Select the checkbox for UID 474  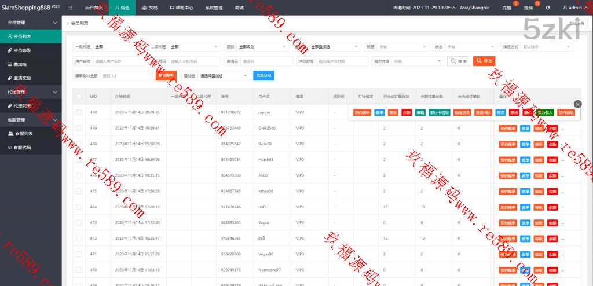pos(79,207)
